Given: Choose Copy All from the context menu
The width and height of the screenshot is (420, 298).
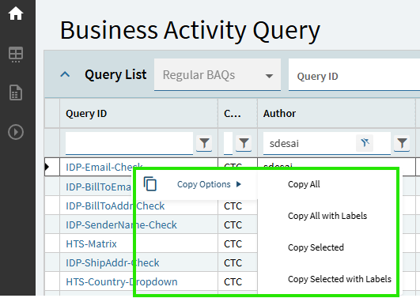Looking at the screenshot, I should tap(304, 184).
